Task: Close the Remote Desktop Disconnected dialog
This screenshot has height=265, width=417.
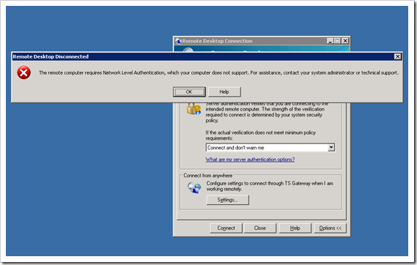Action: pos(397,56)
